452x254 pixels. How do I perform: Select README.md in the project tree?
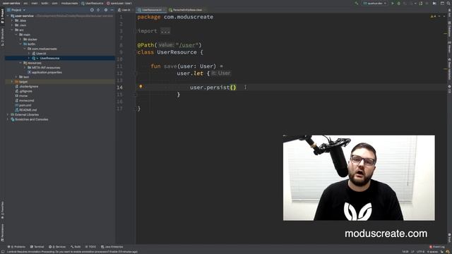[x=28, y=110]
